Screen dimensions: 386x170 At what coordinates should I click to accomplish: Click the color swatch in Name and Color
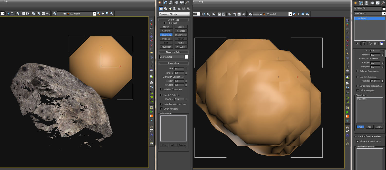pos(187,57)
